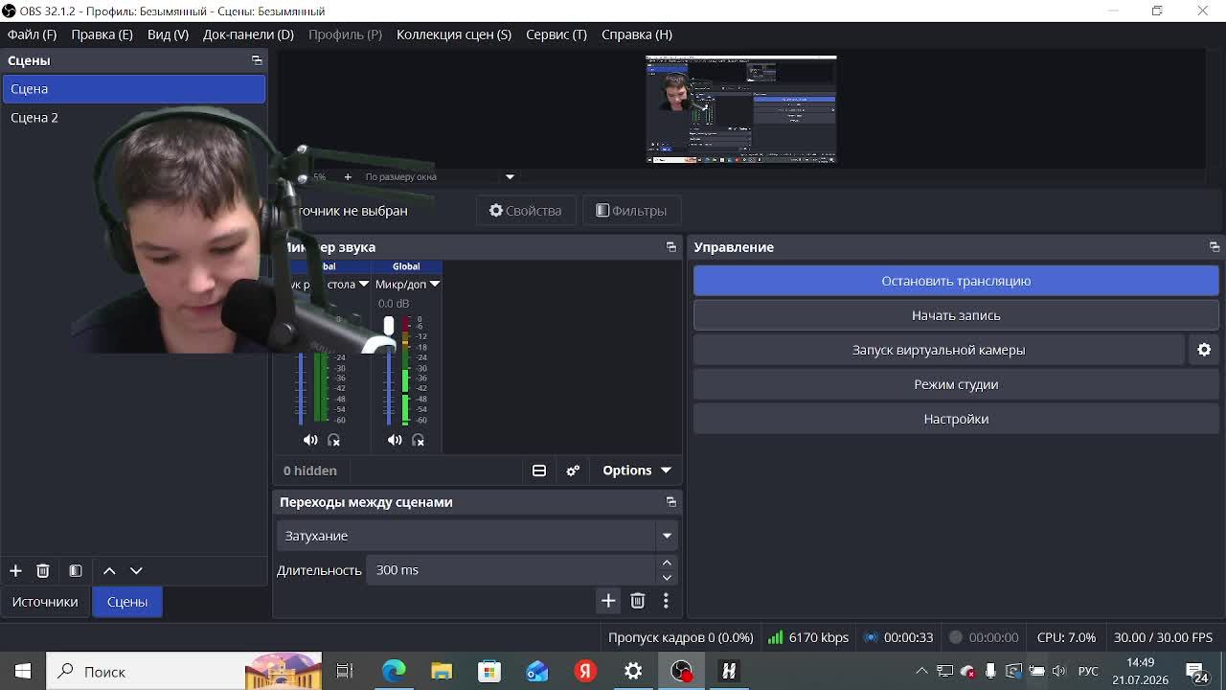The height and width of the screenshot is (690, 1226).
Task: Add a new scene with plus icon
Action: 15,570
